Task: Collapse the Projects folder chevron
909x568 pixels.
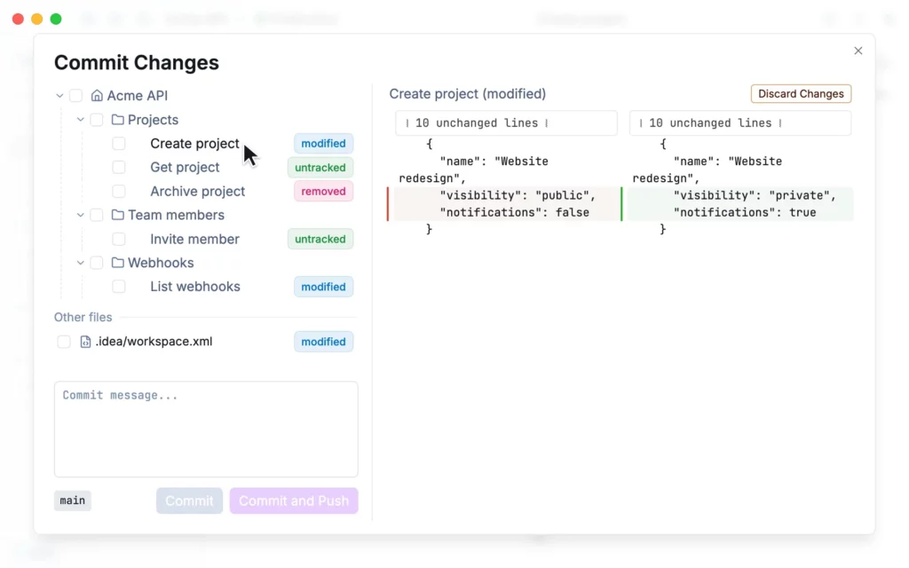Action: 81,120
